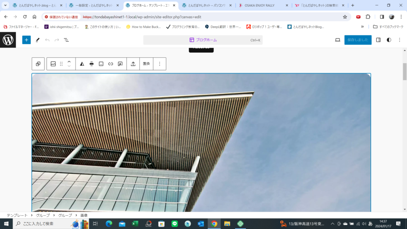Open the ブログホーム command palette bar
Screen dimensions: 407x229
(x=203, y=40)
